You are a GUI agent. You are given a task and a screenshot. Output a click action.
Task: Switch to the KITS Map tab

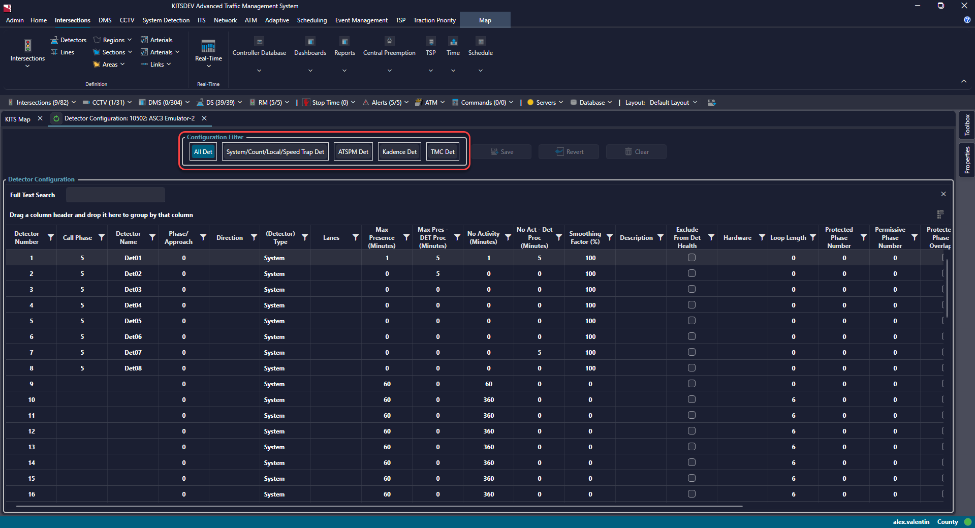click(18, 119)
